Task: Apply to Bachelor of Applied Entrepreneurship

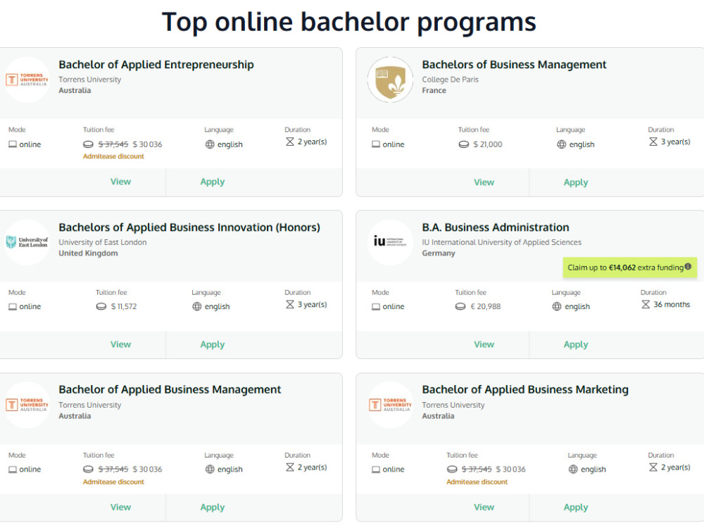Action: 213,182
